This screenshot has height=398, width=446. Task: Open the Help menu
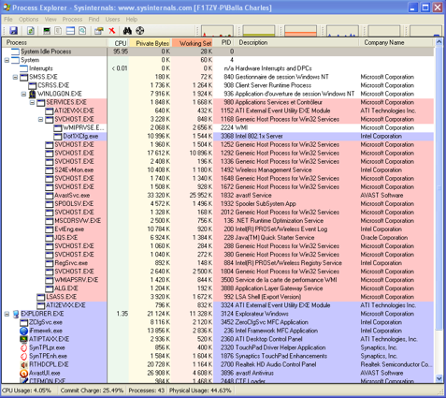pos(132,20)
